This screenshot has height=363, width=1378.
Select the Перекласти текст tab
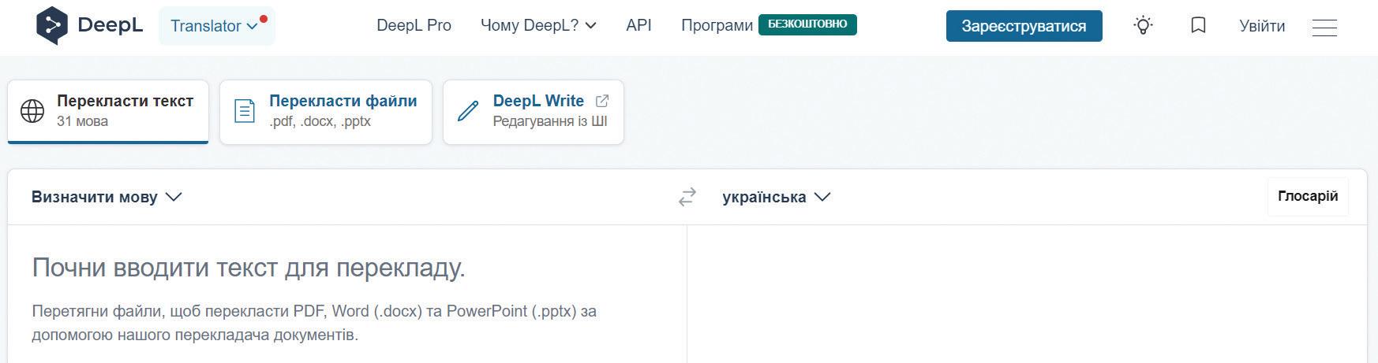(108, 112)
